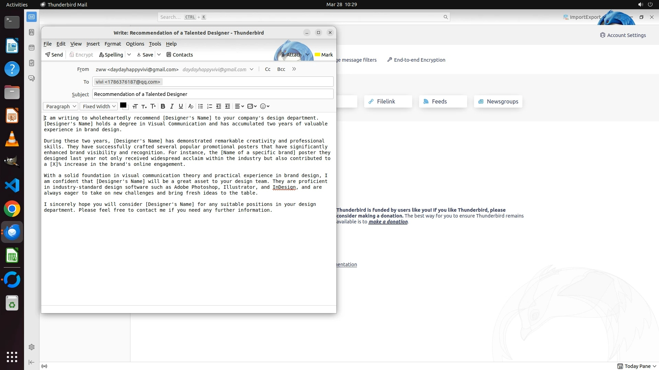Click the outdent text icon
Screen dimensions: 659x370
point(219,107)
